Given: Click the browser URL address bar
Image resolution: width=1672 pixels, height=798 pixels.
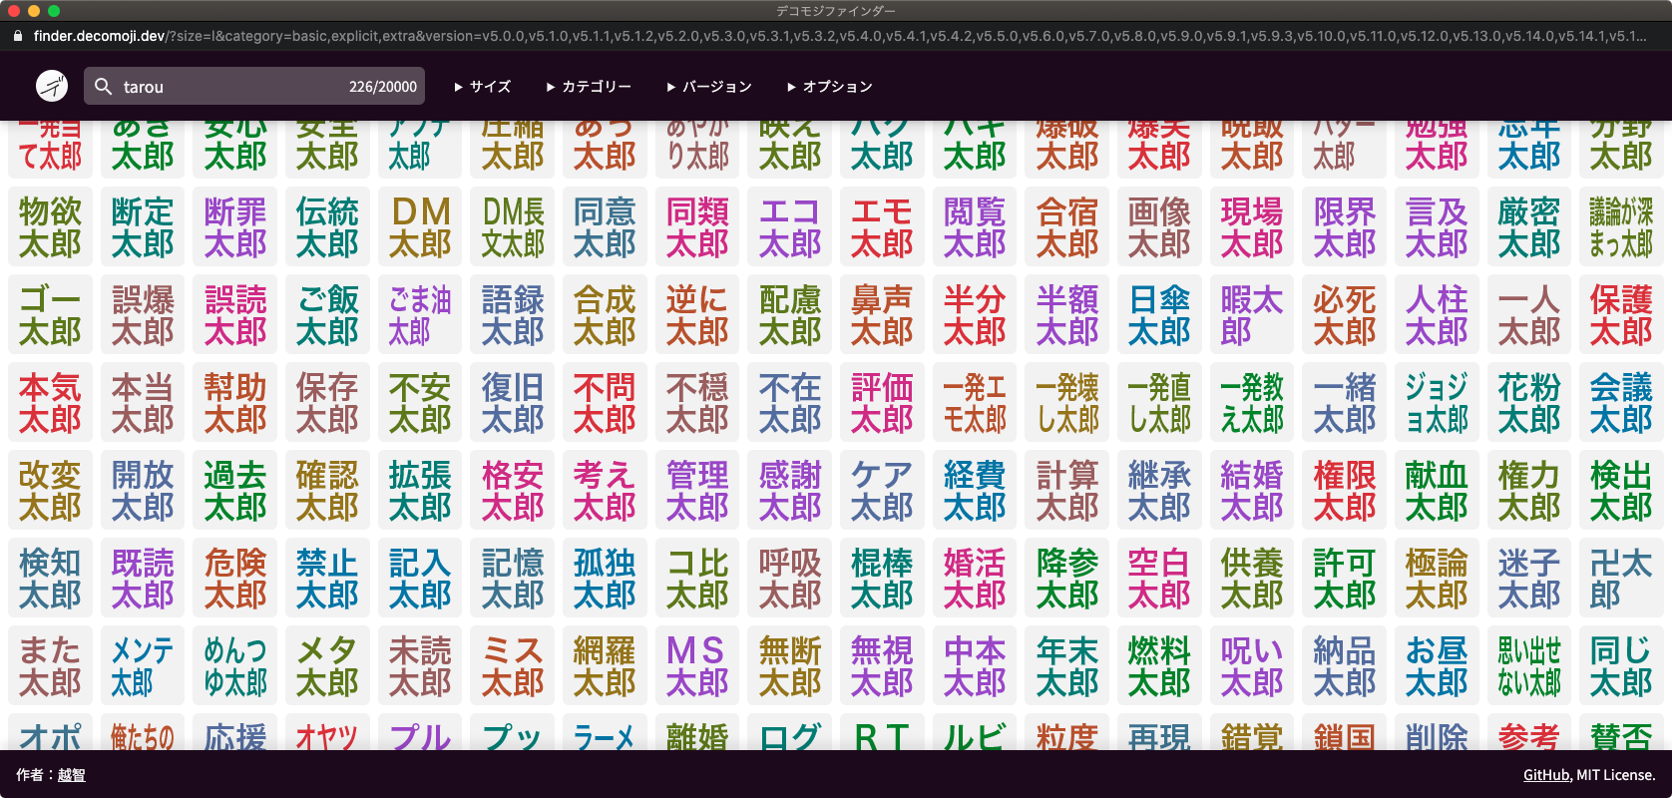Looking at the screenshot, I should [x=838, y=36].
